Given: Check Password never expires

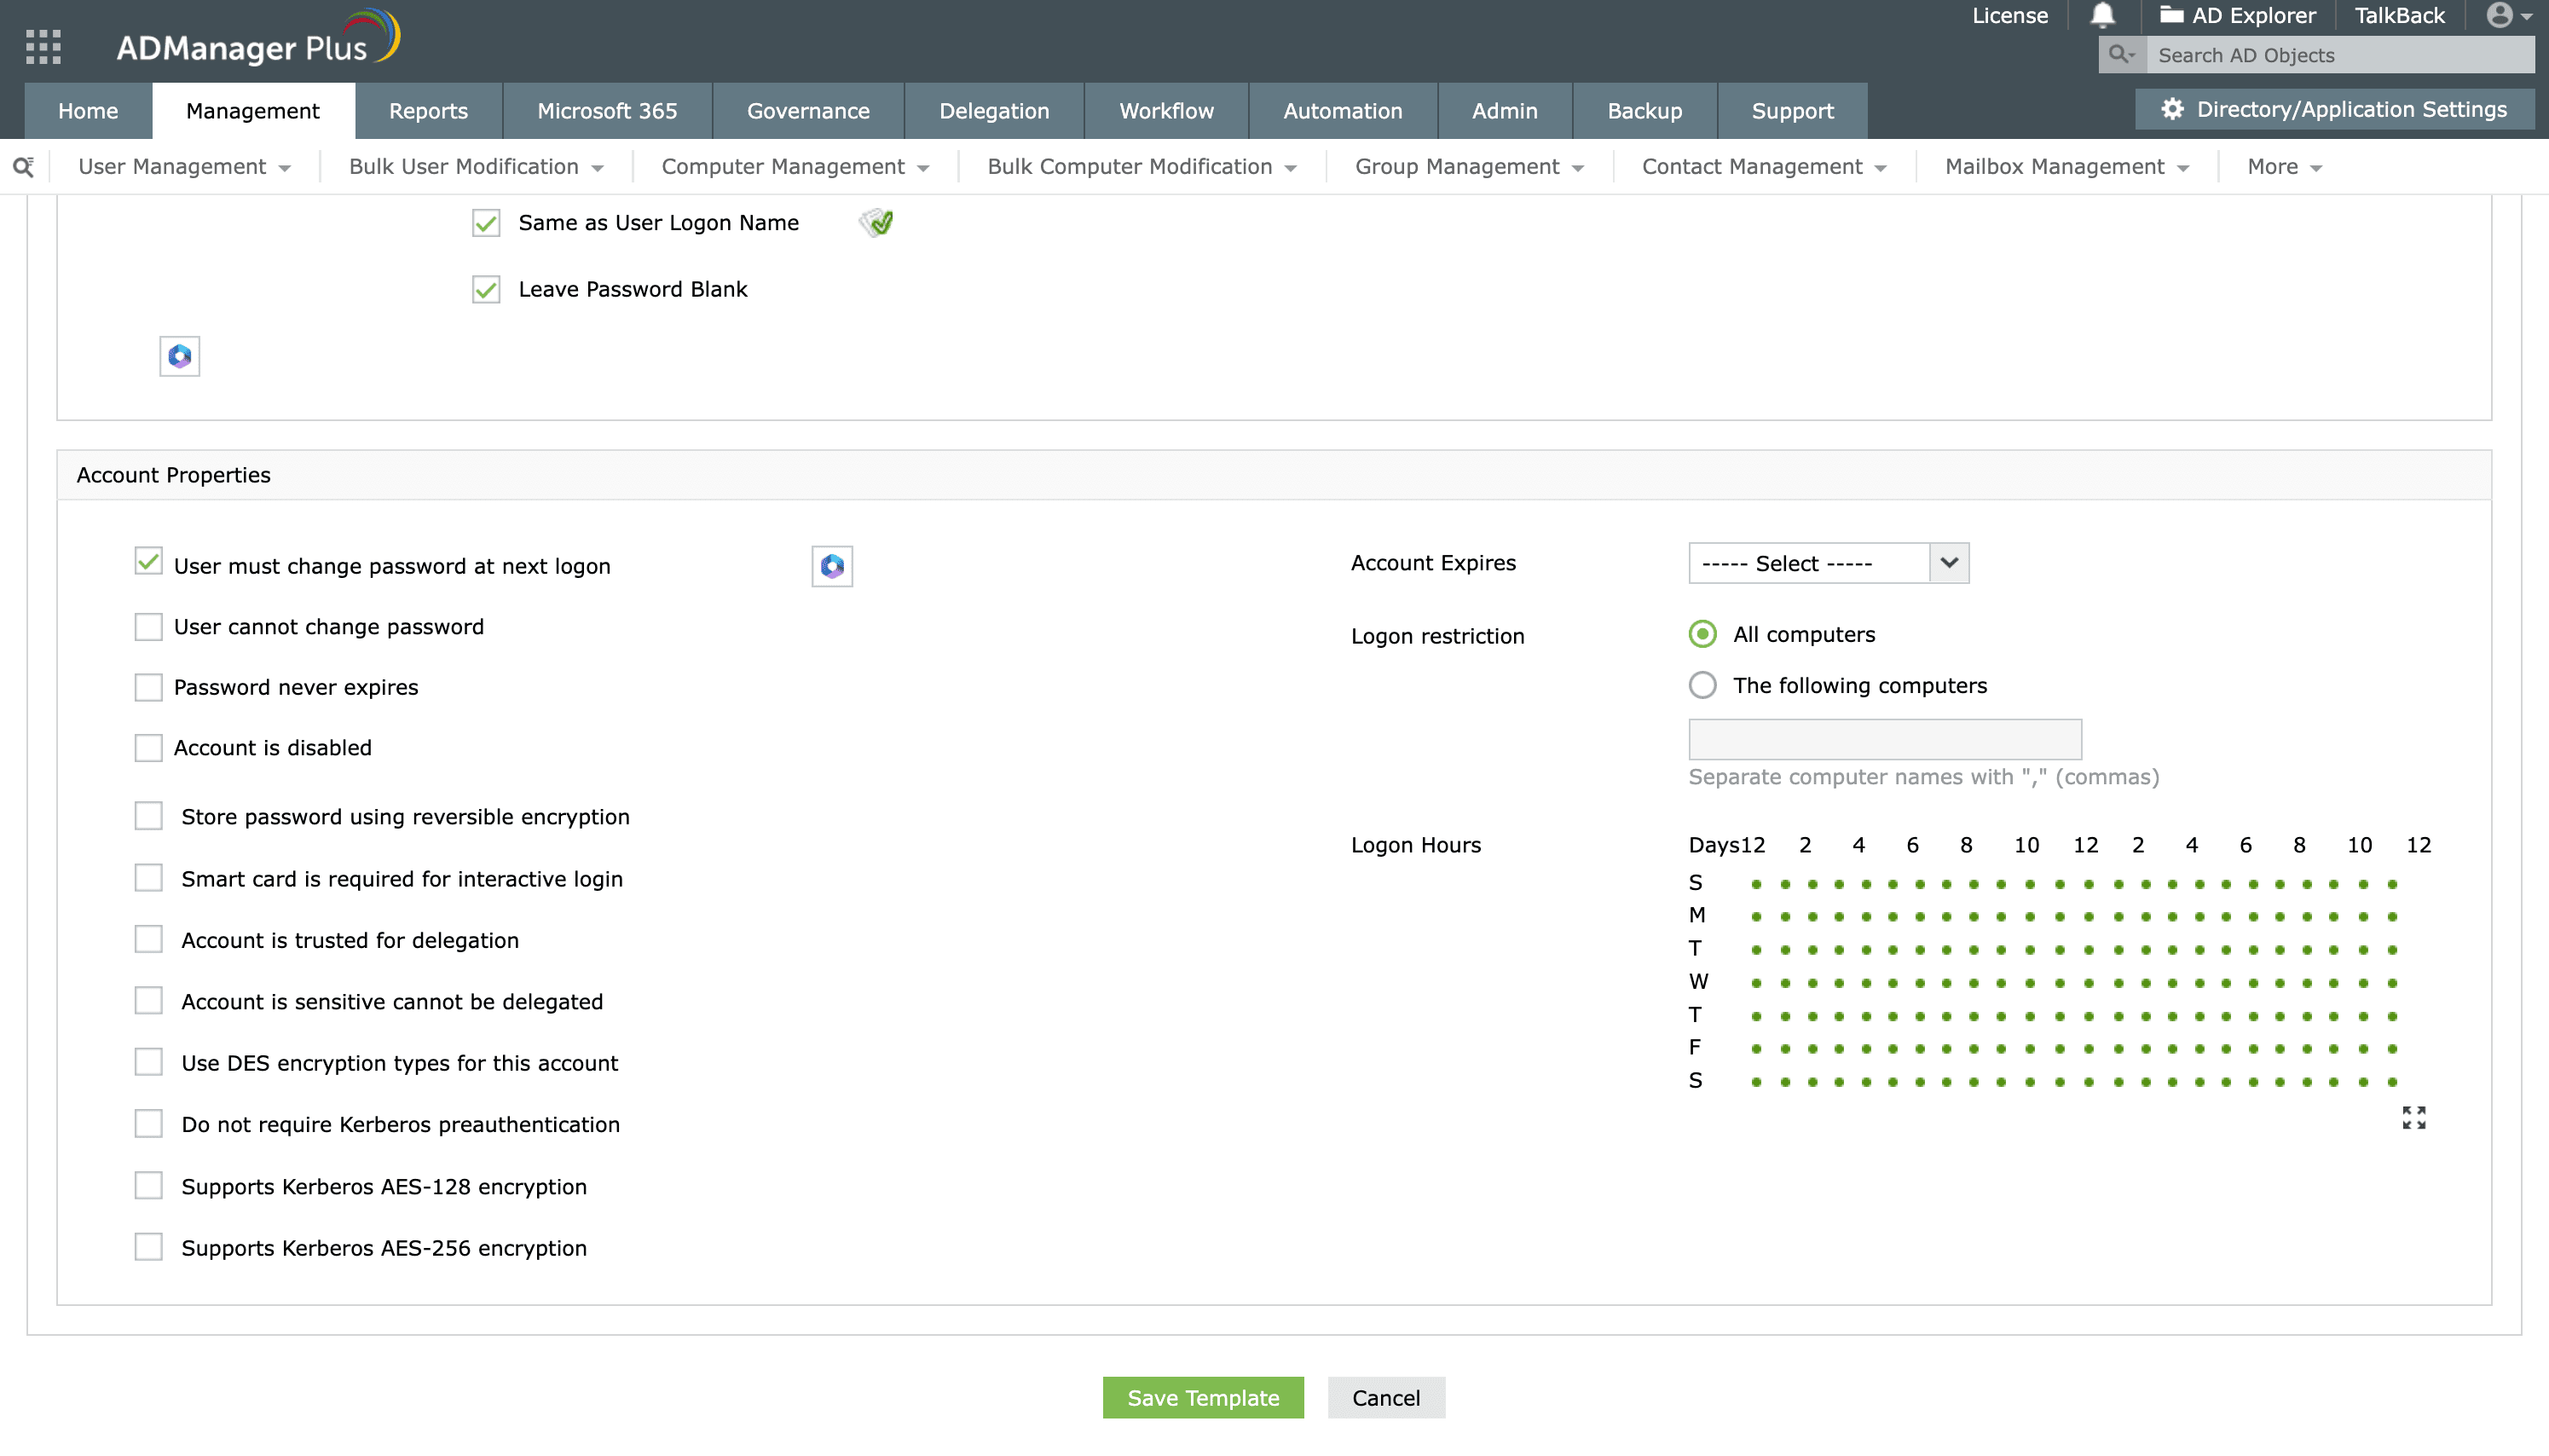Looking at the screenshot, I should [148, 687].
